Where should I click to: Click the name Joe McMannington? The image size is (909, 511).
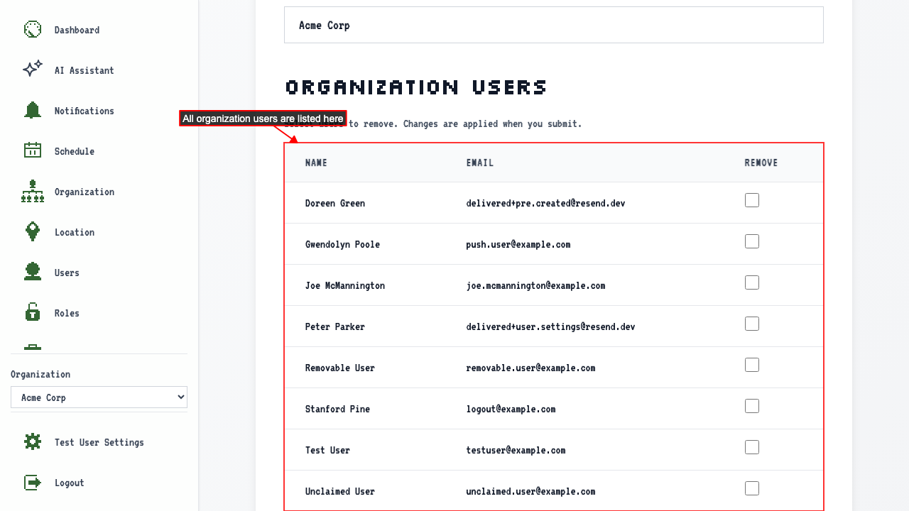pyautogui.click(x=345, y=285)
